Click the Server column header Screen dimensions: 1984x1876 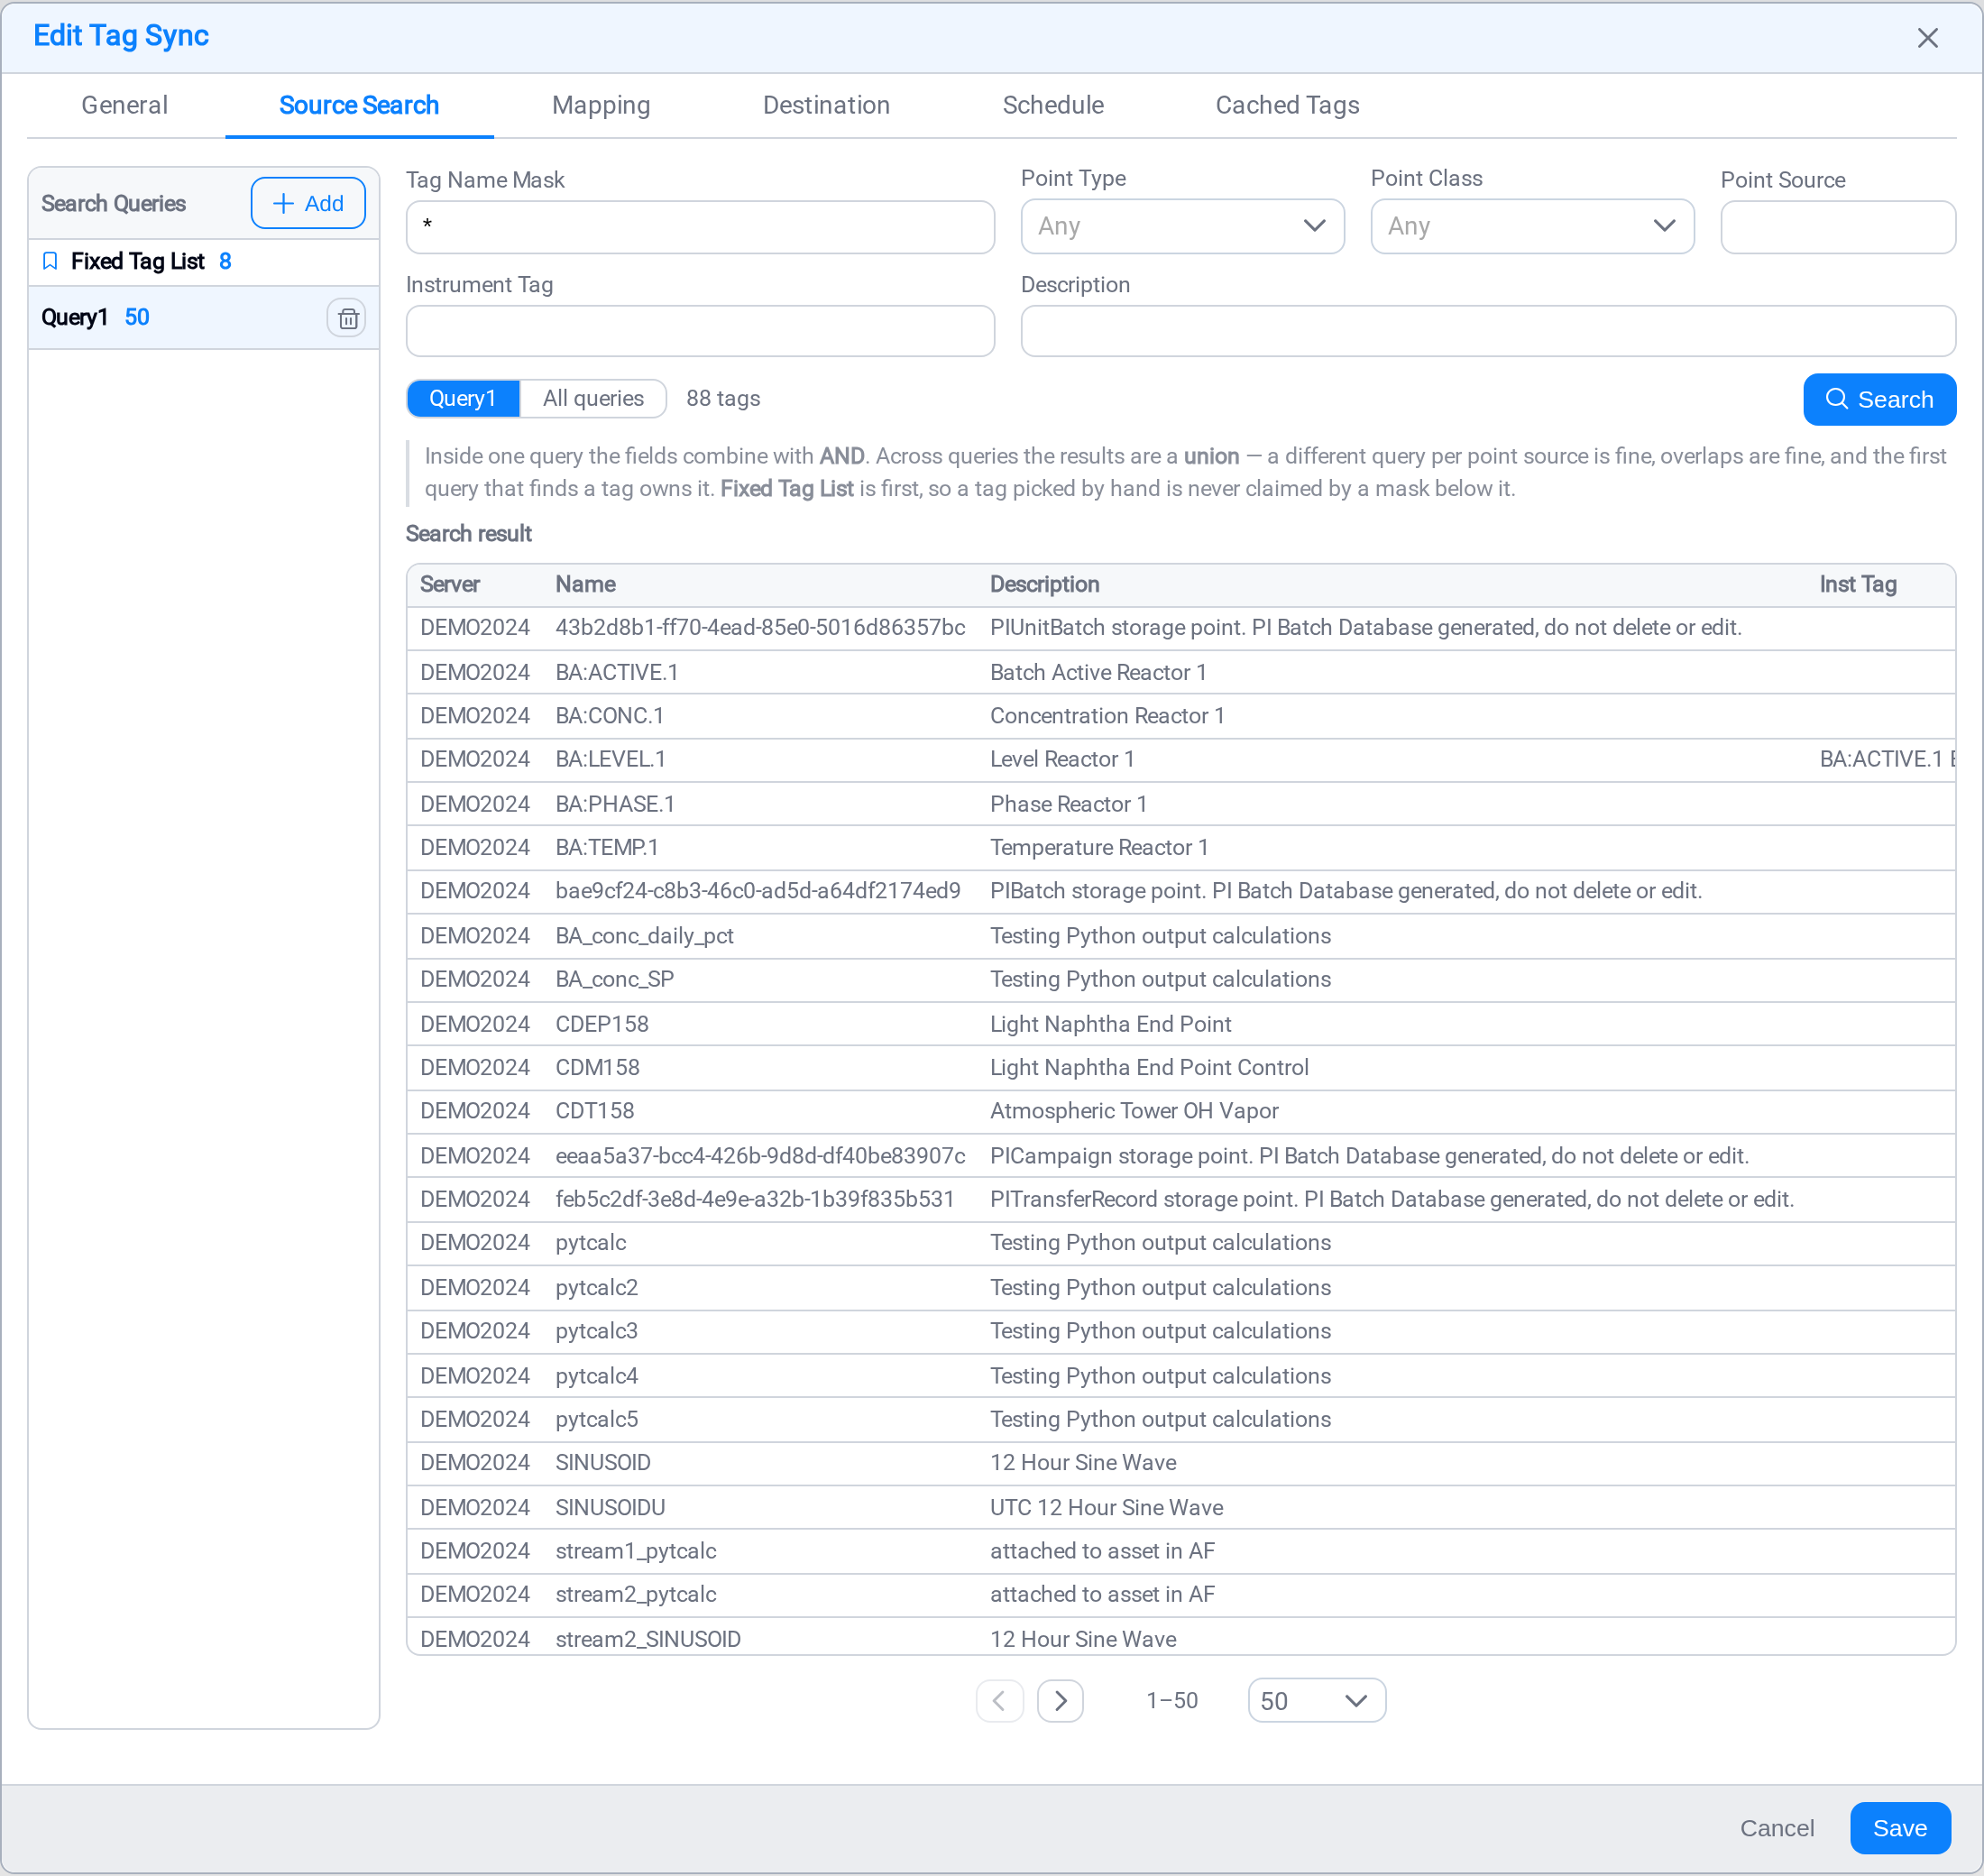(x=450, y=584)
